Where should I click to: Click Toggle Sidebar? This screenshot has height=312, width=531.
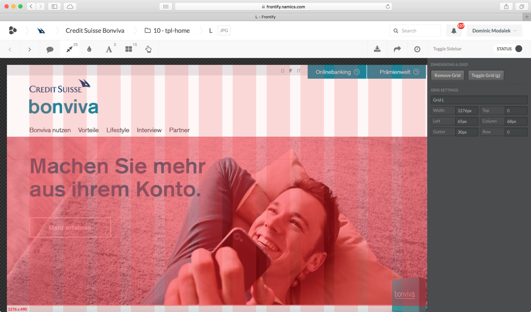point(447,49)
